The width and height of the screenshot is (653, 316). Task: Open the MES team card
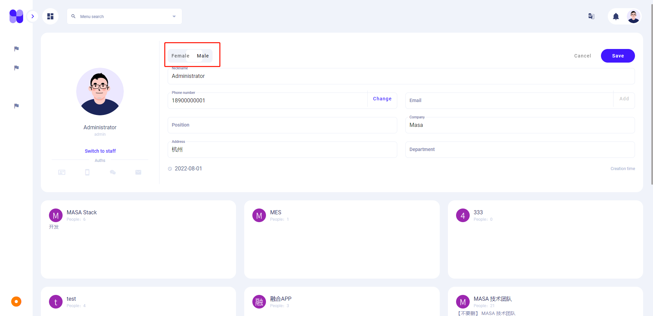pos(342,239)
